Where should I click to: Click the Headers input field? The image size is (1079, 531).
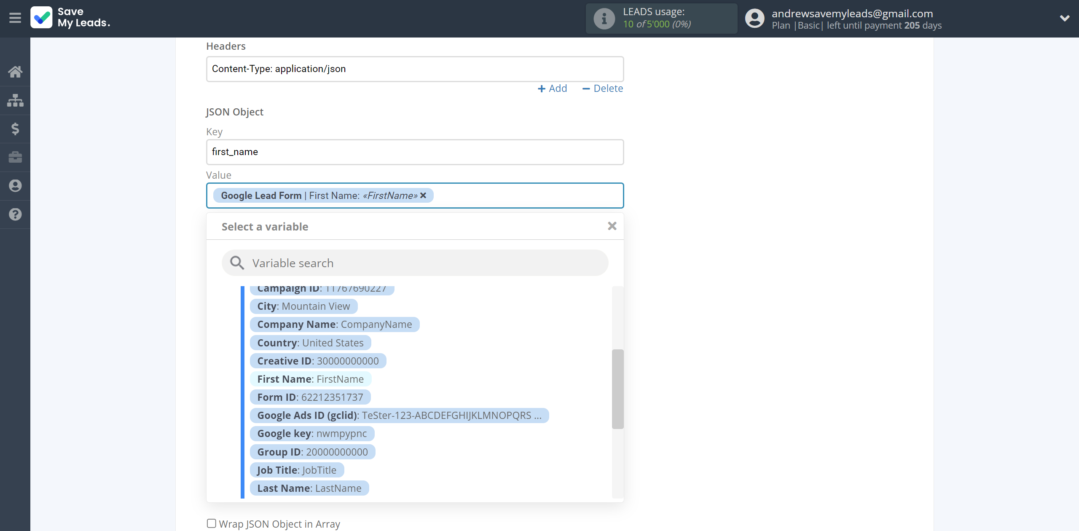coord(415,69)
